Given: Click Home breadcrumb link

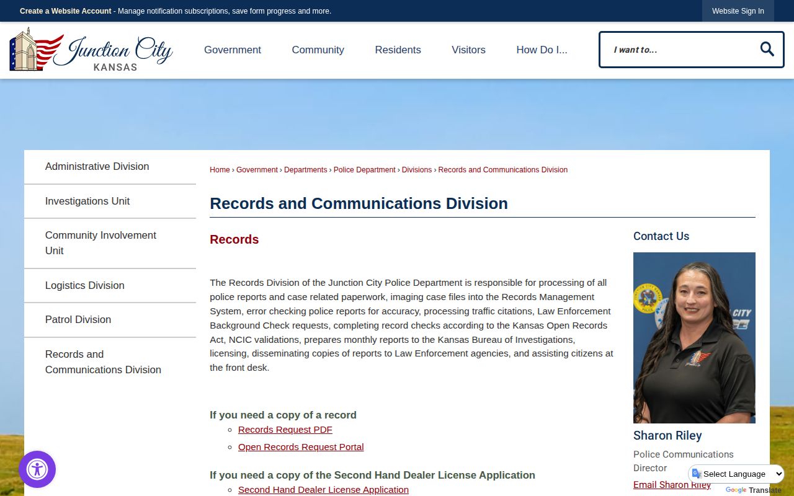Looking at the screenshot, I should (220, 170).
